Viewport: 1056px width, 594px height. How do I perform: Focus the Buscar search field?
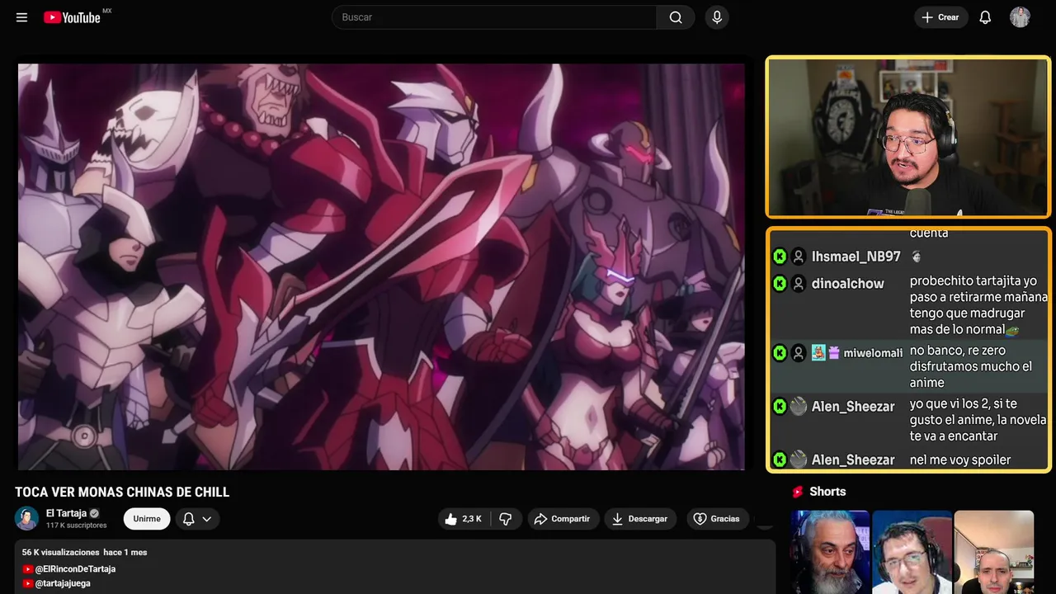[x=494, y=17]
